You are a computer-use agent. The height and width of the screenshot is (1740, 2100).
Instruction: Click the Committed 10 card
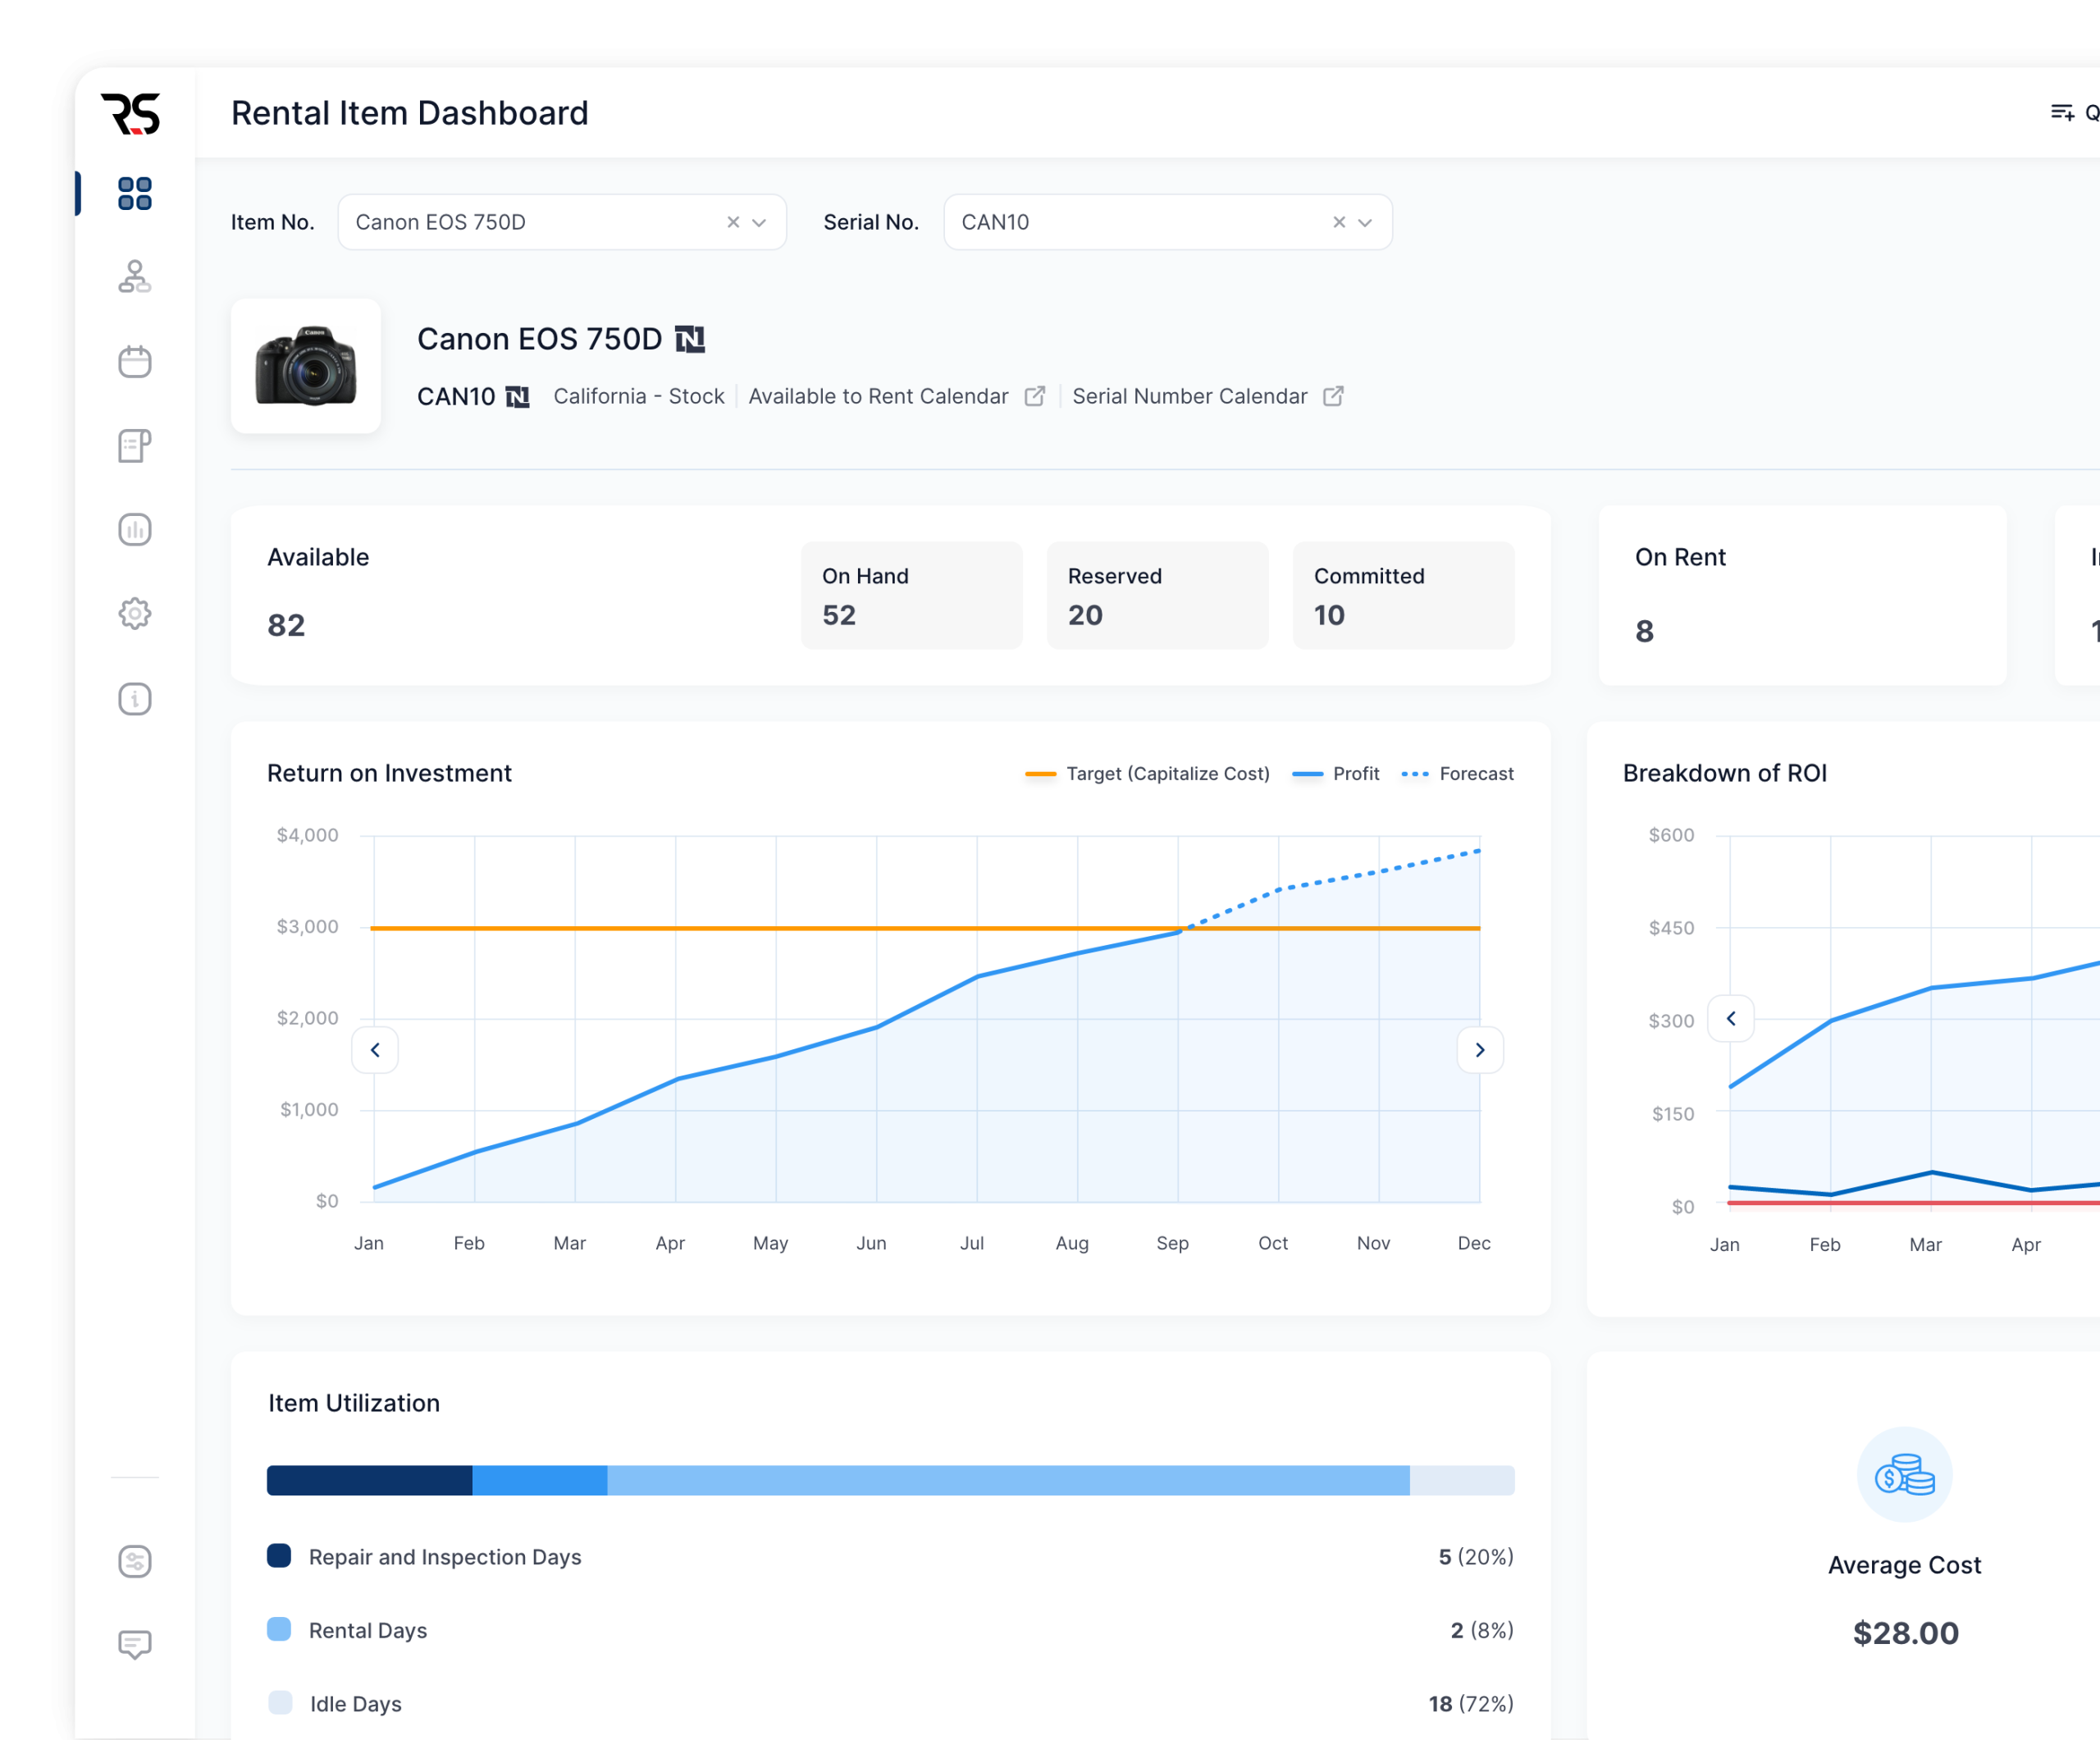point(1404,596)
